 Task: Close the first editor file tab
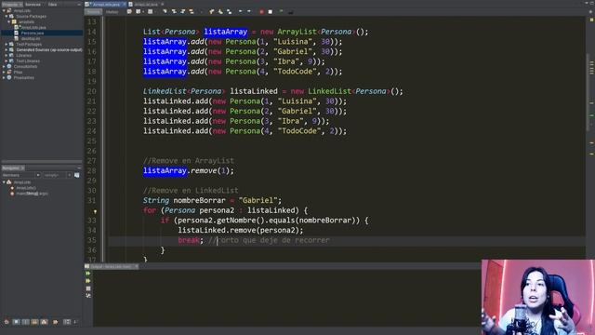click(x=124, y=4)
